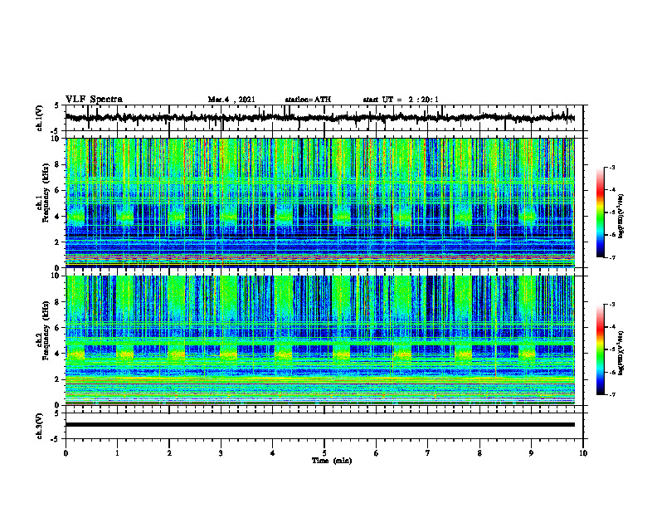Click the ch.2 colorbar "log(PSD)" label
The height and width of the screenshot is (508, 657).
621,353
